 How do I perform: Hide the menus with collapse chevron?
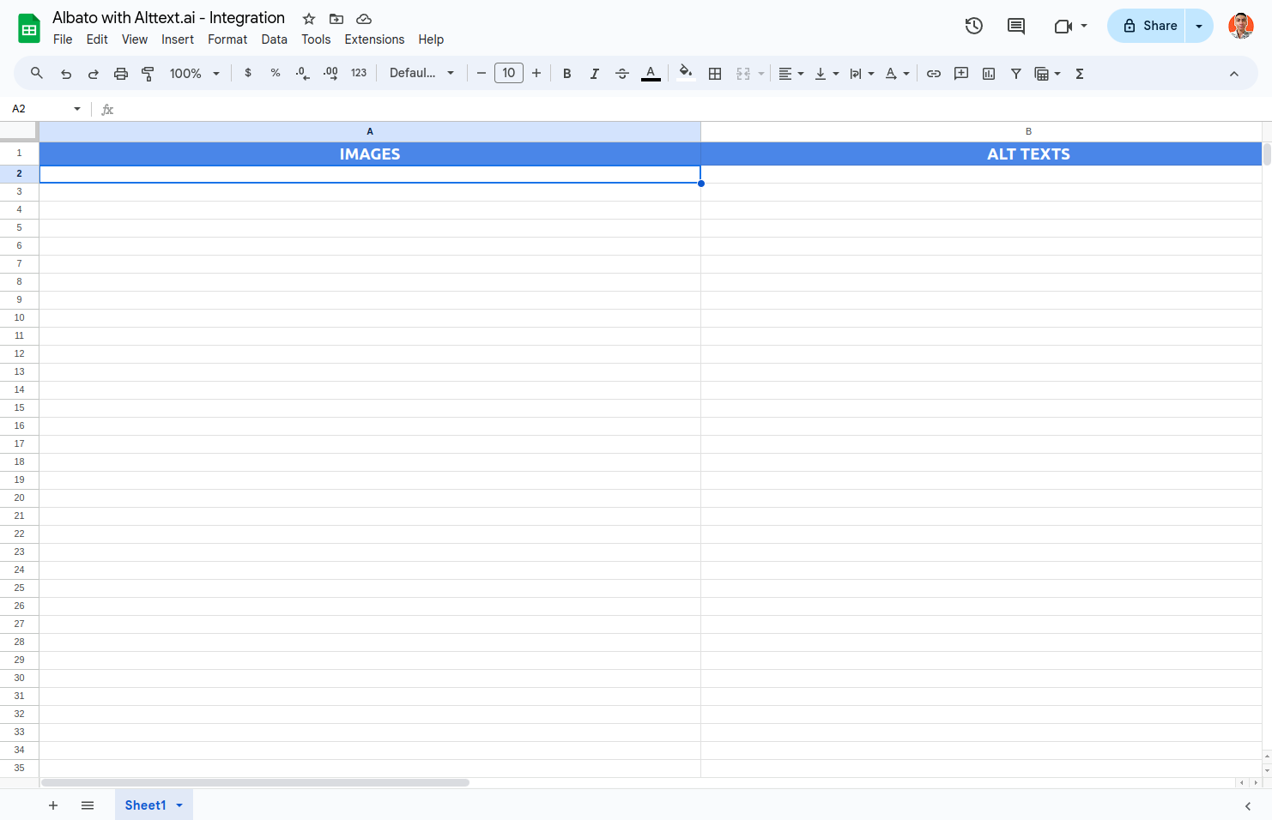point(1234,74)
